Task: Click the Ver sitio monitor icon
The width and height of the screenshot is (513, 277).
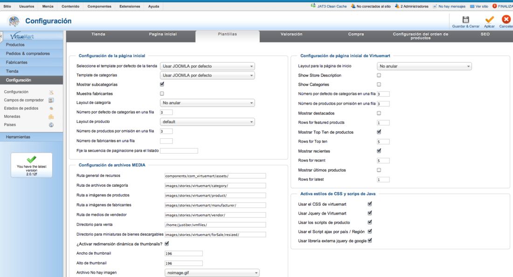Action: pyautogui.click(x=472, y=6)
